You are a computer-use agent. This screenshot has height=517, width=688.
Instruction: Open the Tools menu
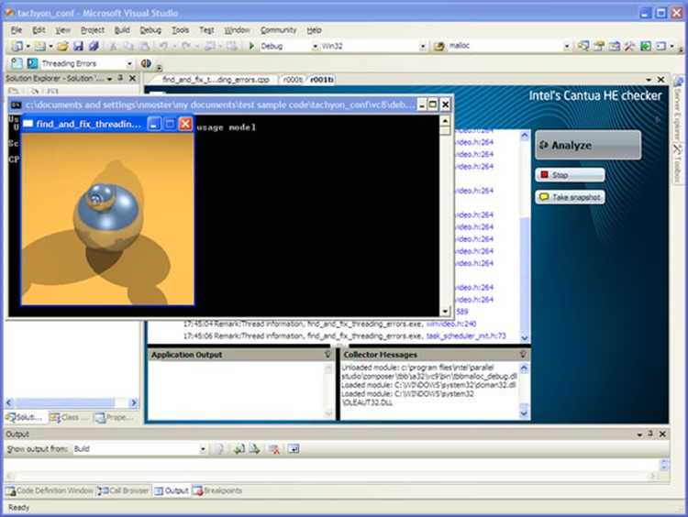180,30
